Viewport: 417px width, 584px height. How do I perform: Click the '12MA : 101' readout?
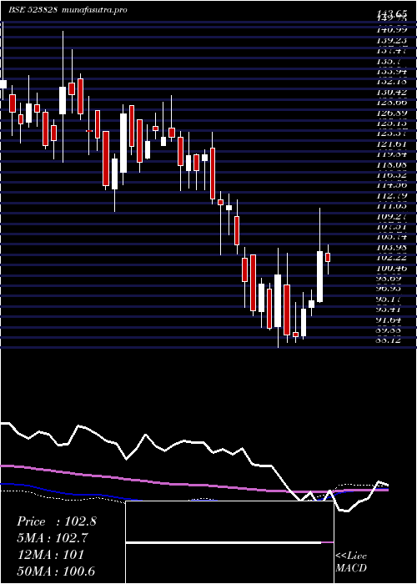(50, 555)
